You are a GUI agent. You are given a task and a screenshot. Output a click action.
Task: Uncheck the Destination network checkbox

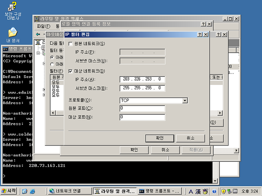click(x=71, y=72)
